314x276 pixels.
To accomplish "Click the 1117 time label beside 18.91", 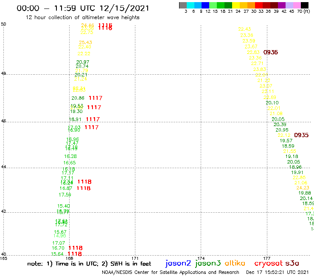I will pyautogui.click(x=93, y=119).
